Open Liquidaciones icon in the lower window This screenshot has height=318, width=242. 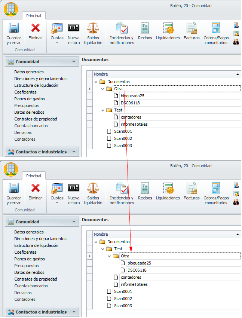point(168,188)
